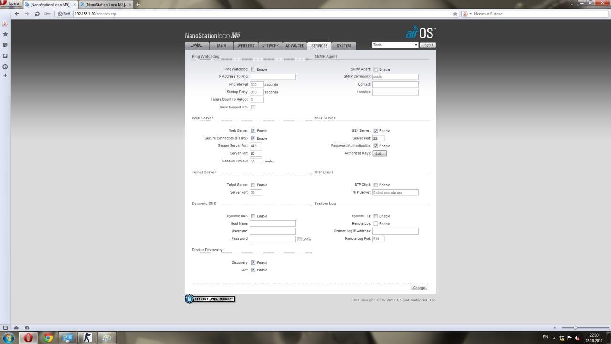This screenshot has height=344, width=611.
Task: Expand the Tools dropdown
Action: [x=395, y=45]
